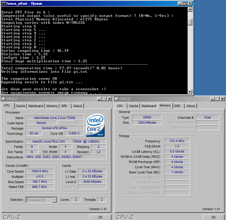Click the FSB:DRAM value '1:2'
Viewport: 226px width, 220px height.
177,146
